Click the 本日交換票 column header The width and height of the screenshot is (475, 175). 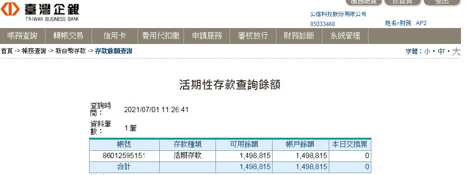point(350,145)
